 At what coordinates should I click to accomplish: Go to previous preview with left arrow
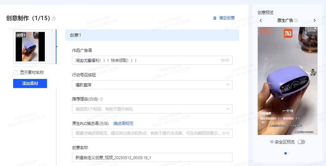[x=261, y=20]
